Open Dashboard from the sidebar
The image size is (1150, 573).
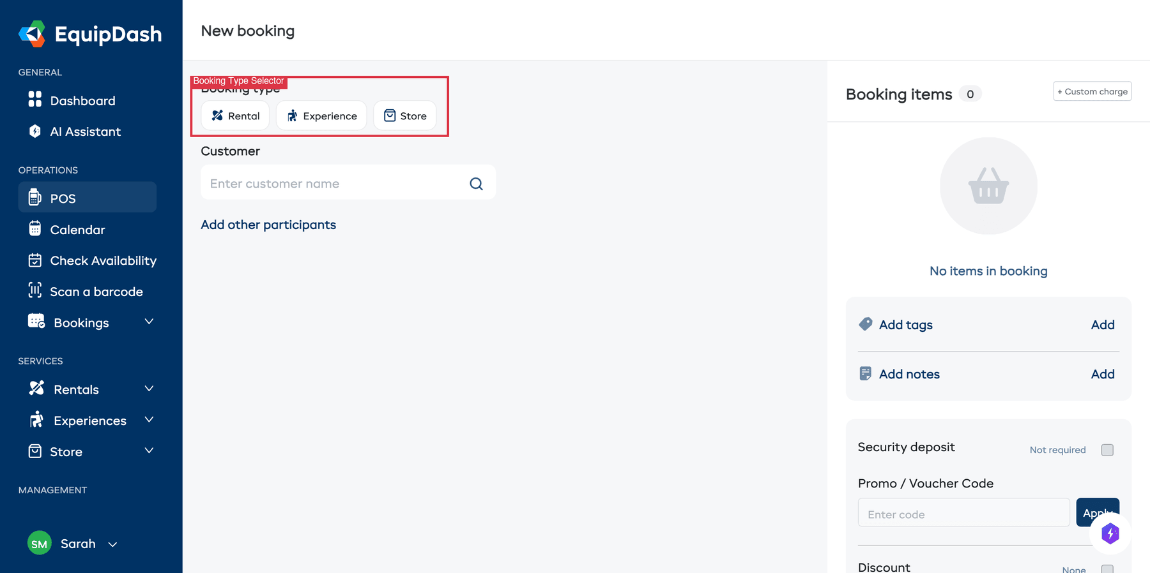point(82,101)
